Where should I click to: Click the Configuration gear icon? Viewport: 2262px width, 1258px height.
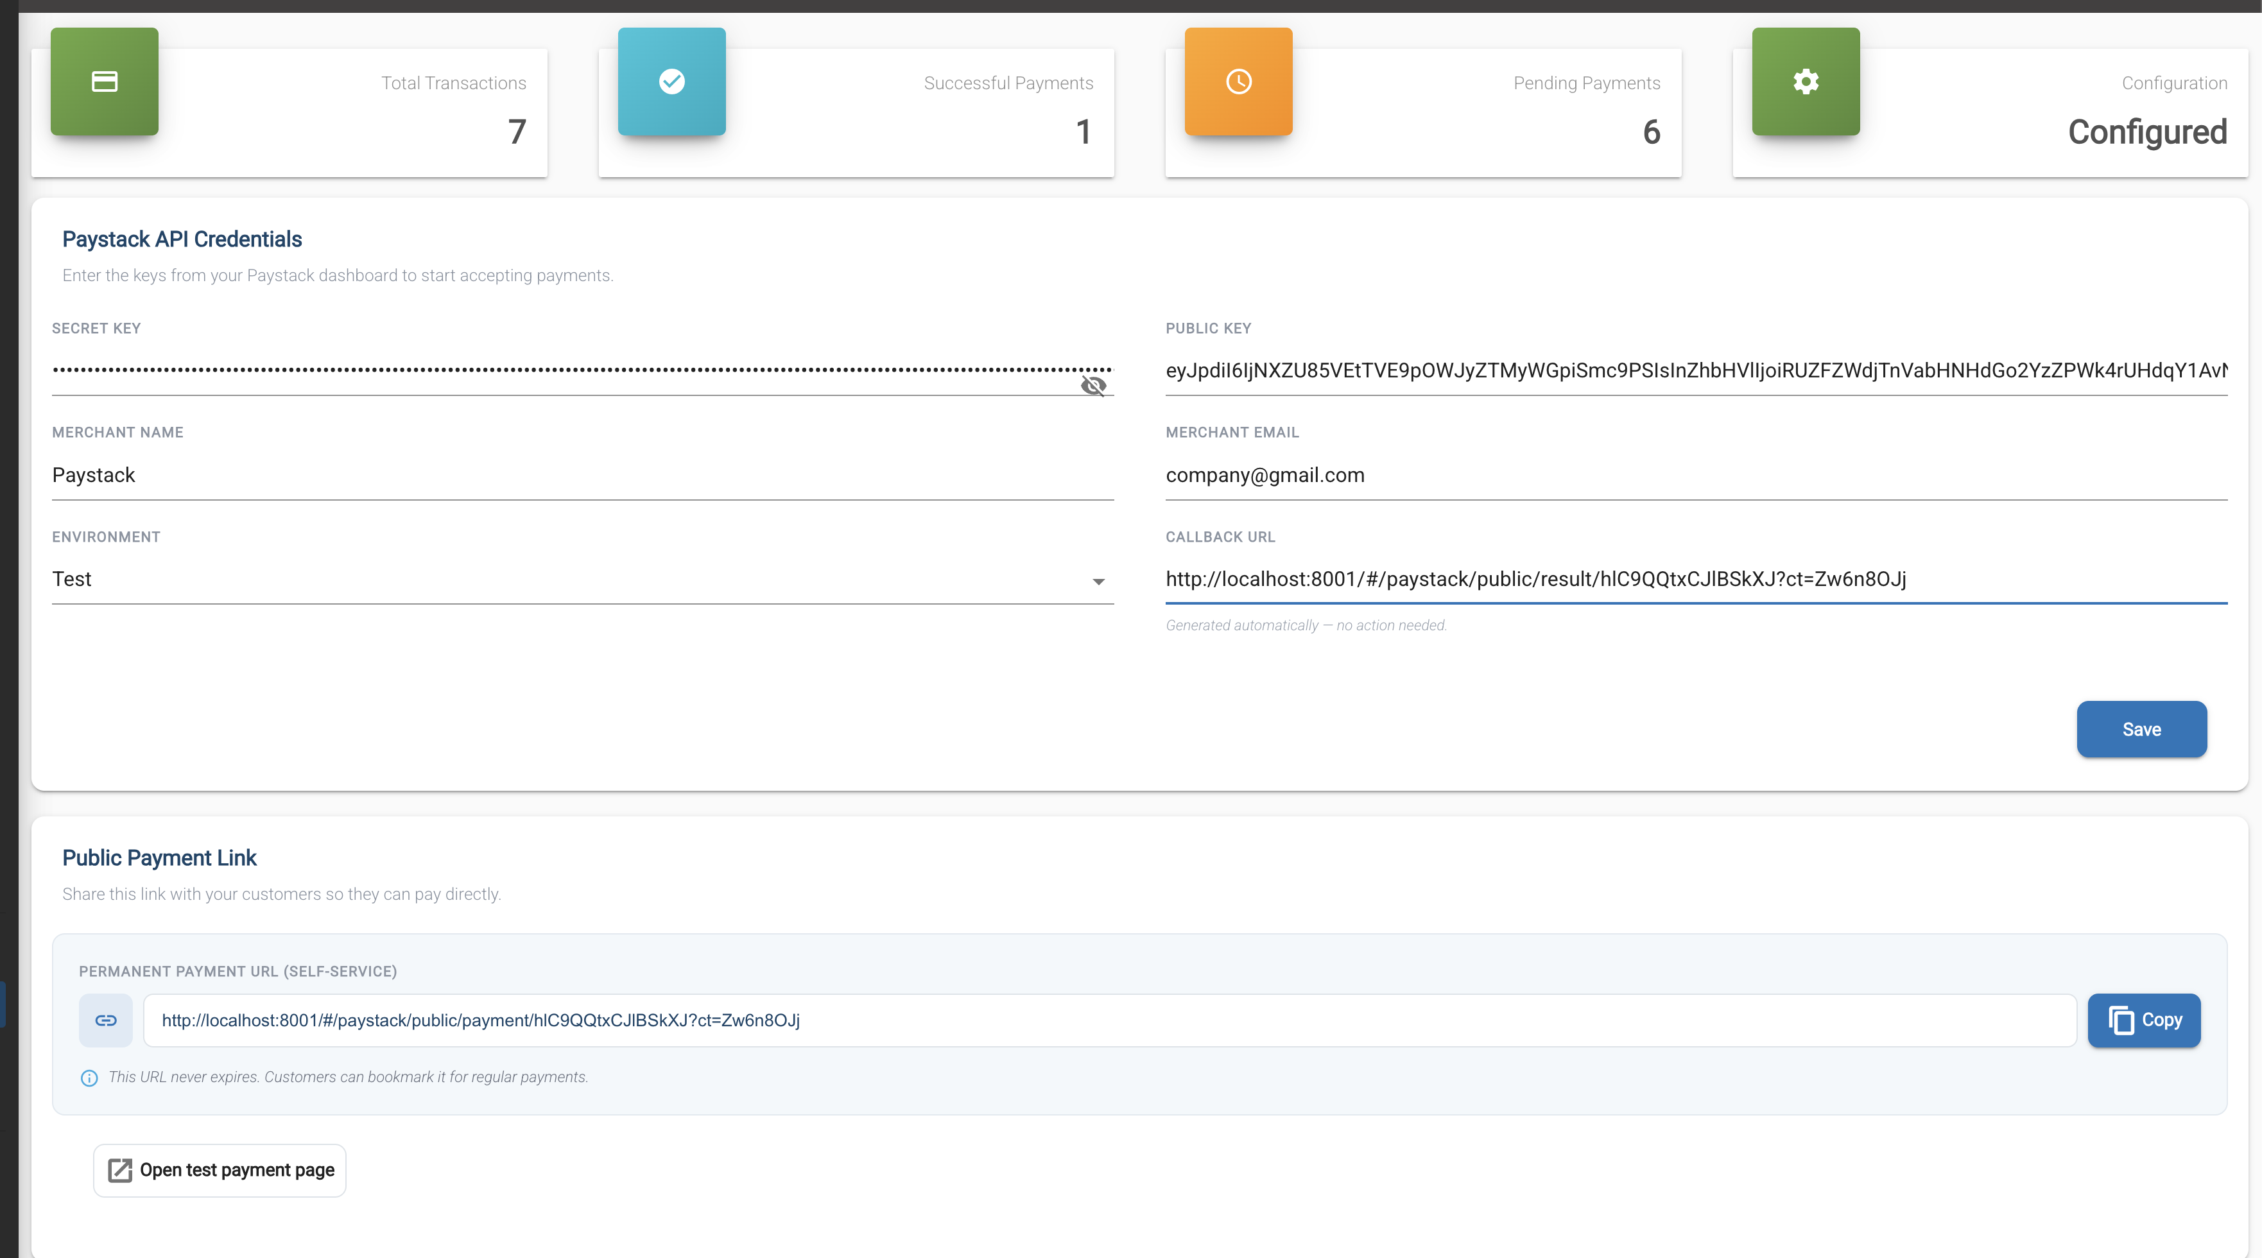tap(1806, 82)
